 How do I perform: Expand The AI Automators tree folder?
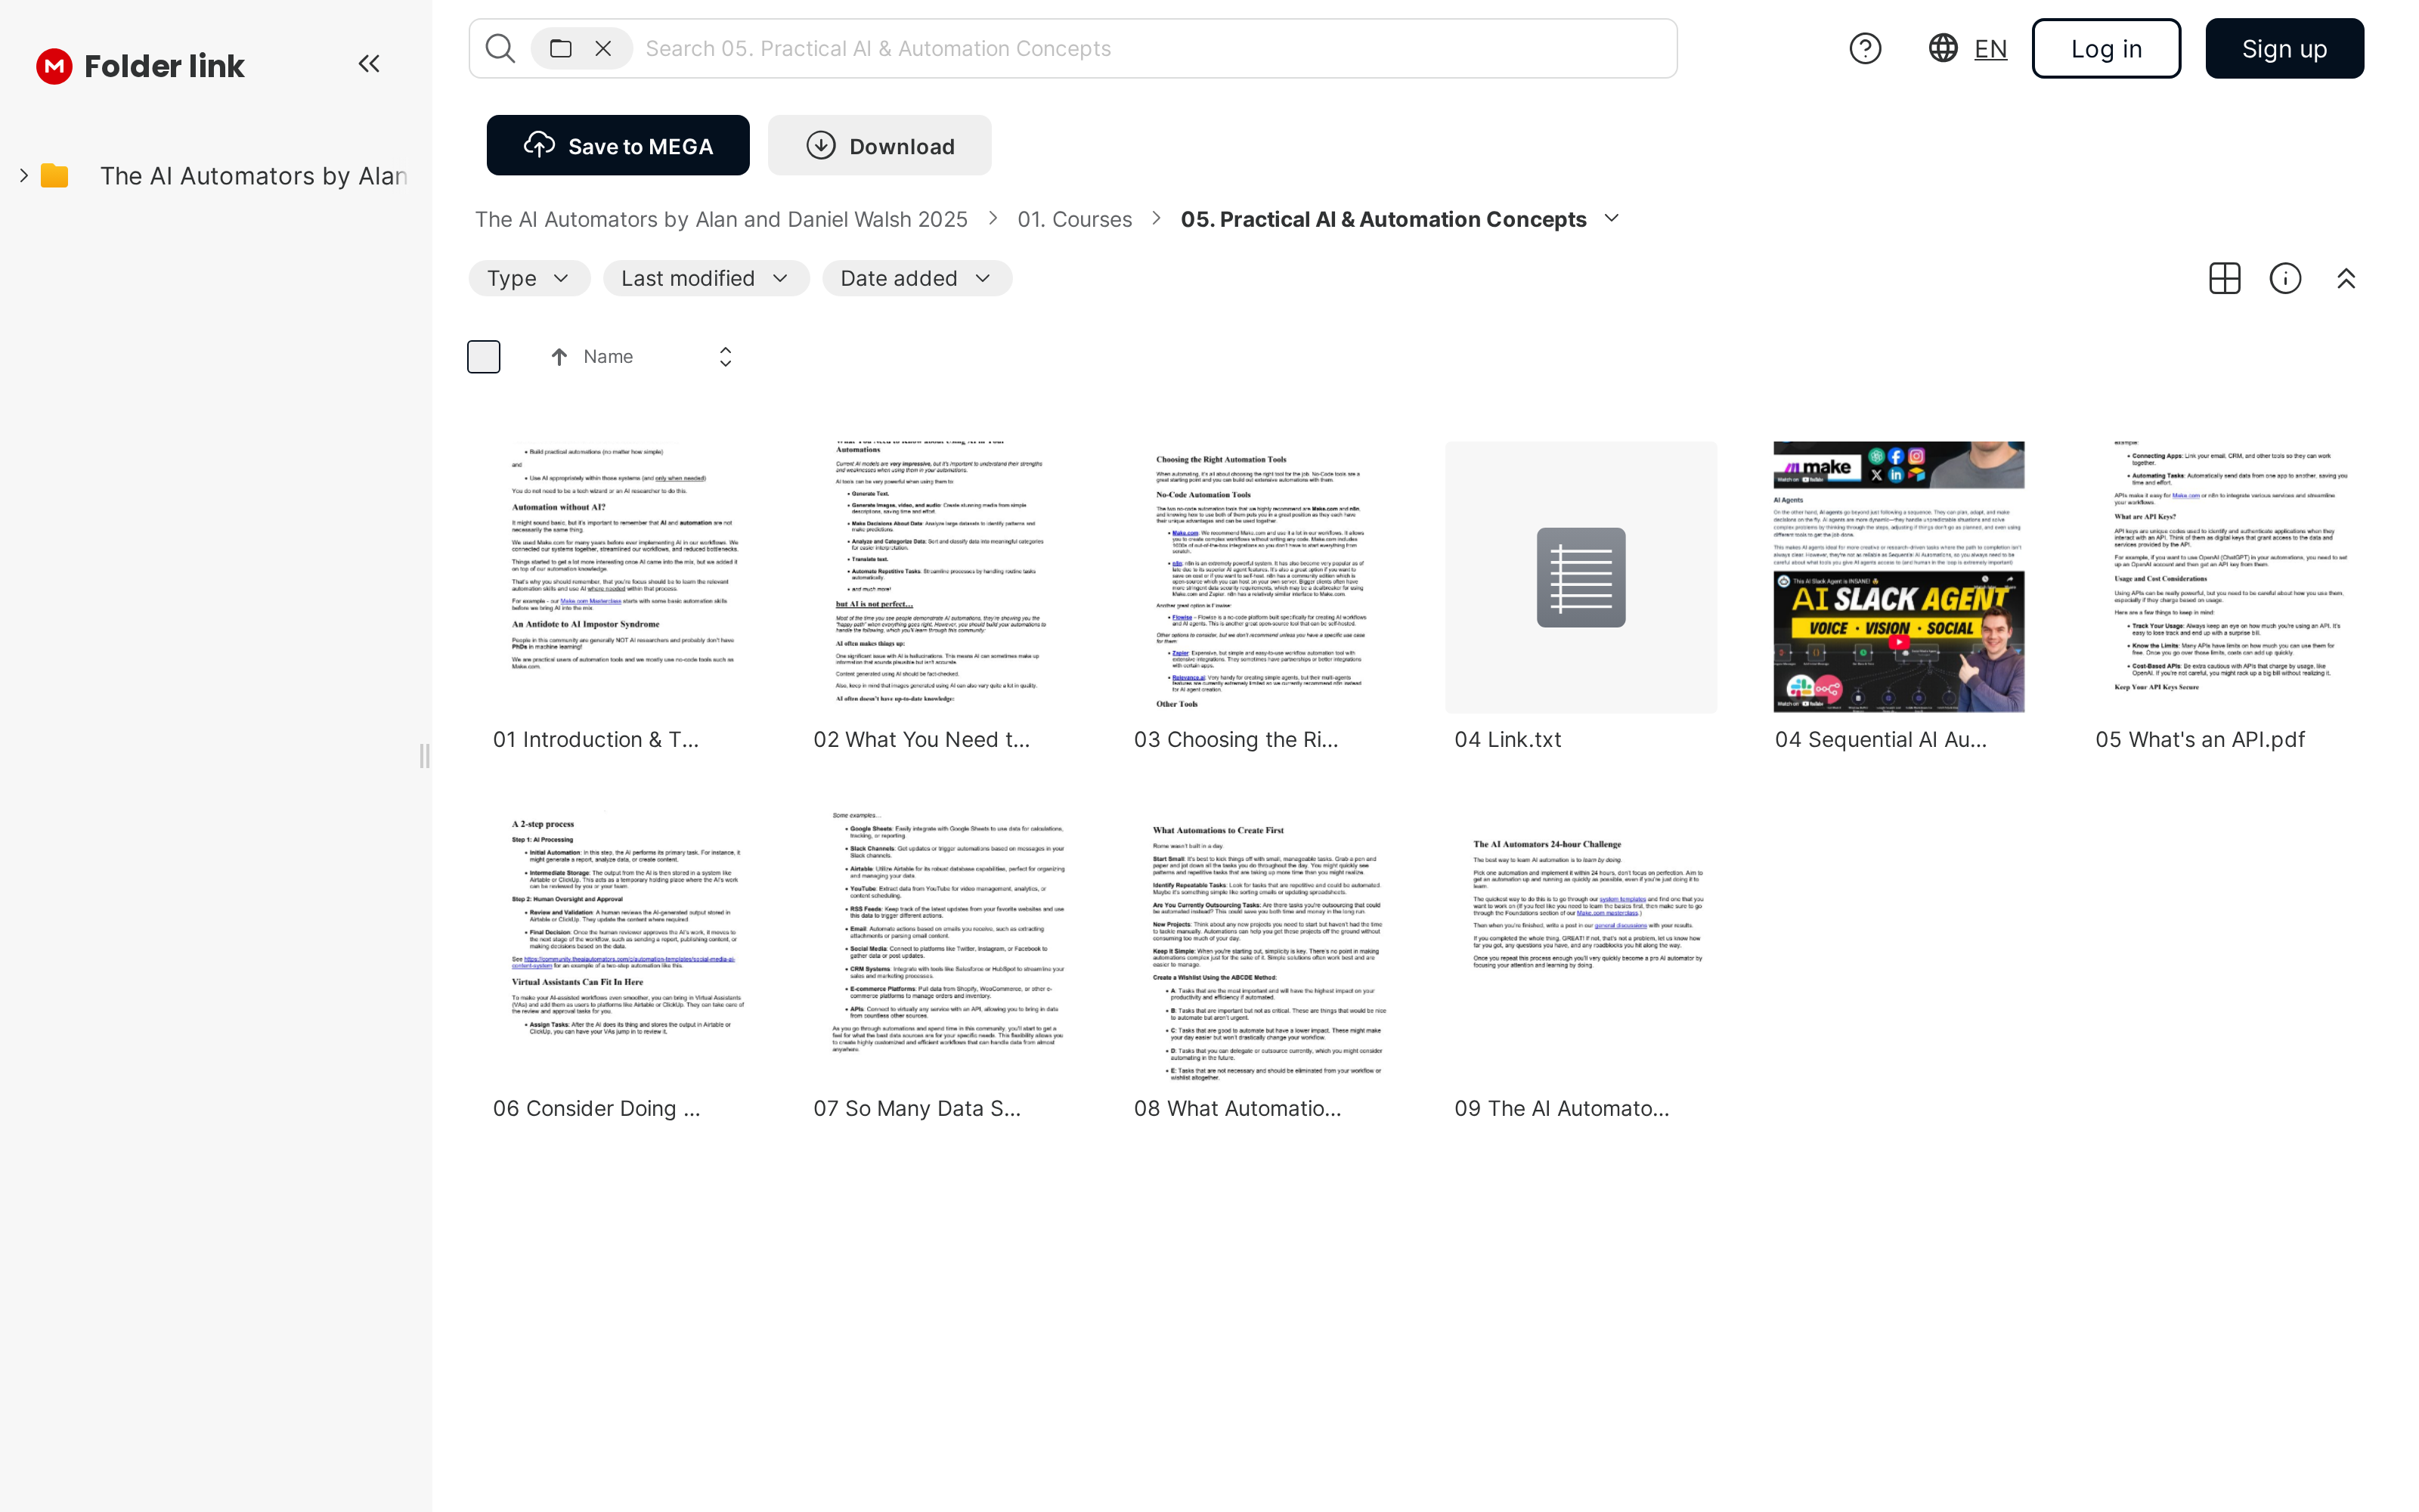click(x=24, y=176)
